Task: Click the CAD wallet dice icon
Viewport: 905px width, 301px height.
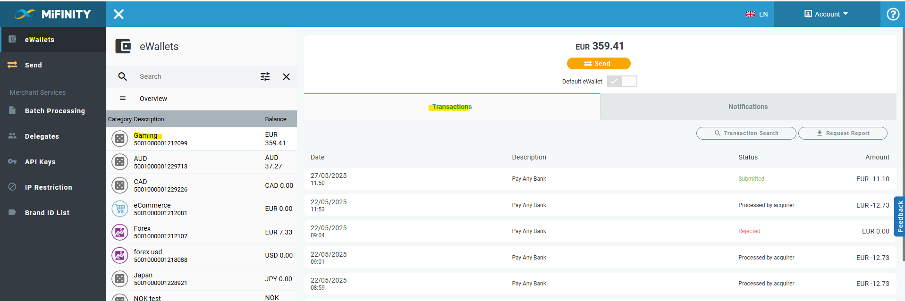Action: 120,185
